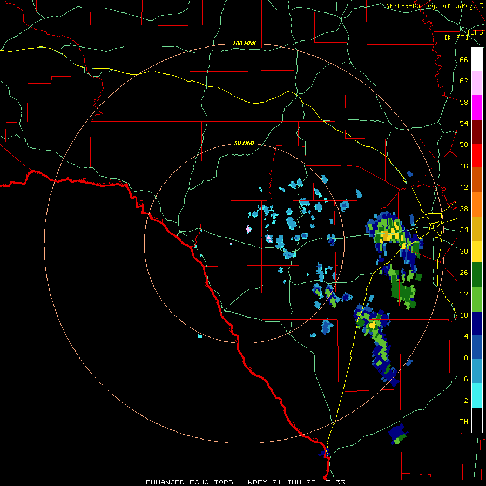The width and height of the screenshot is (486, 486).
Task: Click the "42" legend value
Action: [x=464, y=187]
